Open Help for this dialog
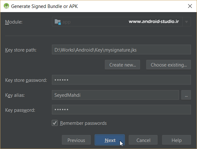197x149 pixels. point(176,140)
